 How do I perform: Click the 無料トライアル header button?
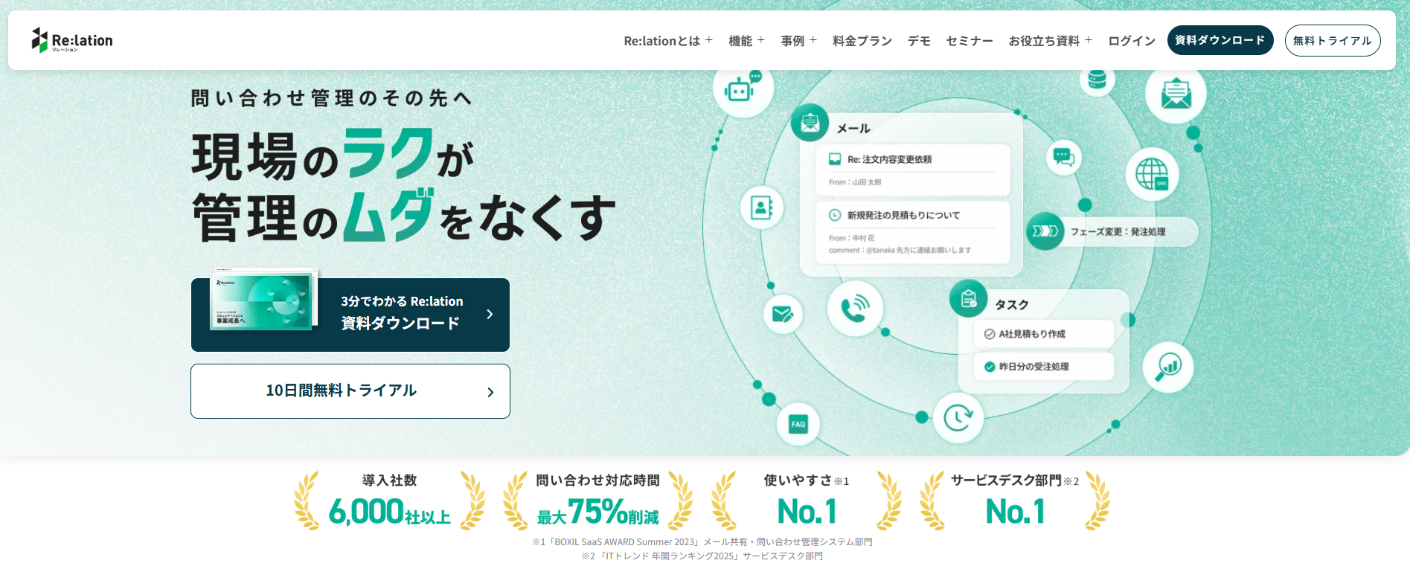(1333, 40)
